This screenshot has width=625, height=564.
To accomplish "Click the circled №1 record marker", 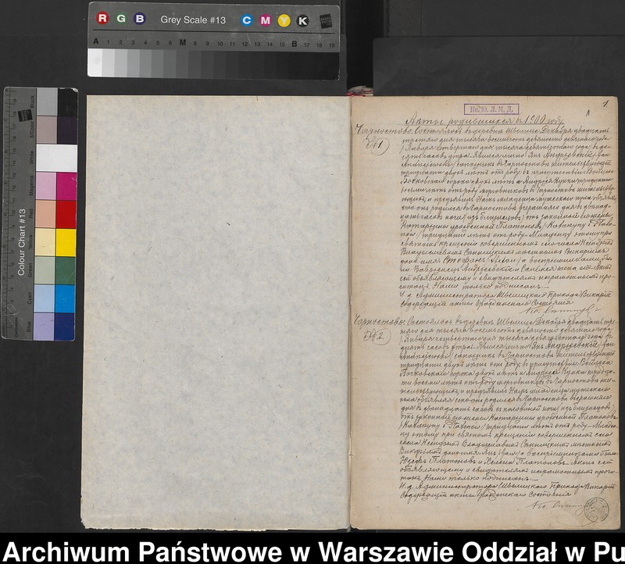I will pyautogui.click(x=376, y=146).
